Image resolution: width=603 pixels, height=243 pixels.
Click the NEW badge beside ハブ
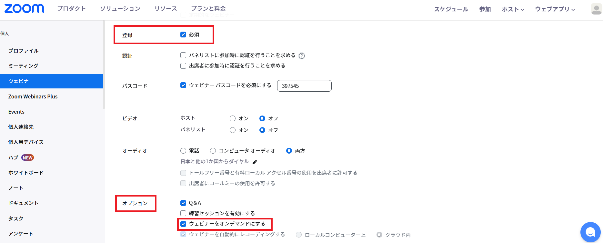pyautogui.click(x=28, y=158)
